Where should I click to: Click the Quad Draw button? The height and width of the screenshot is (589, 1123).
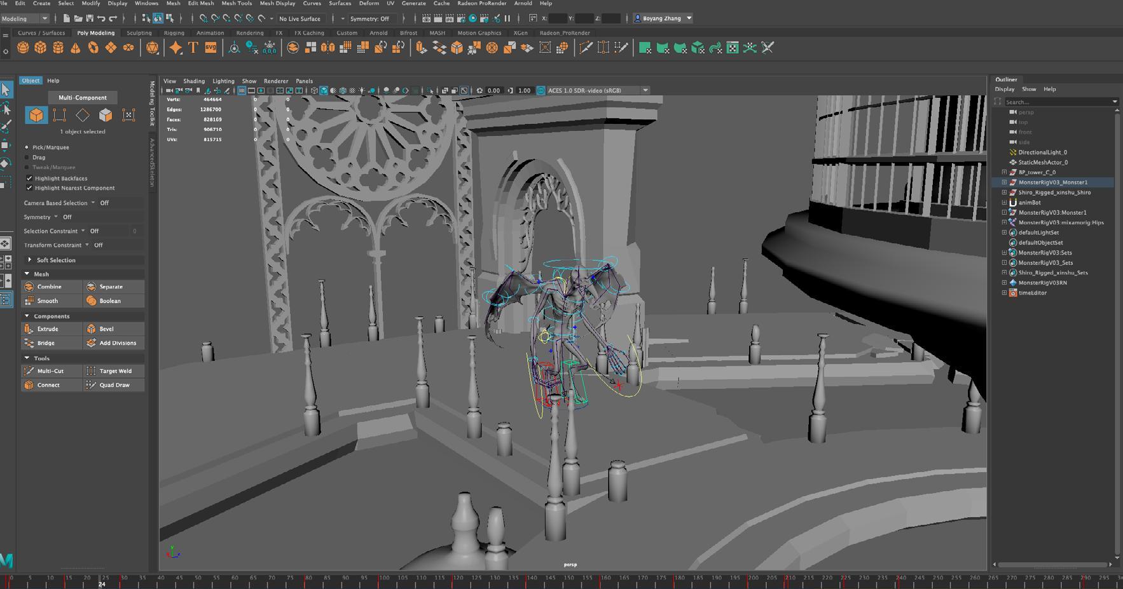pos(114,385)
